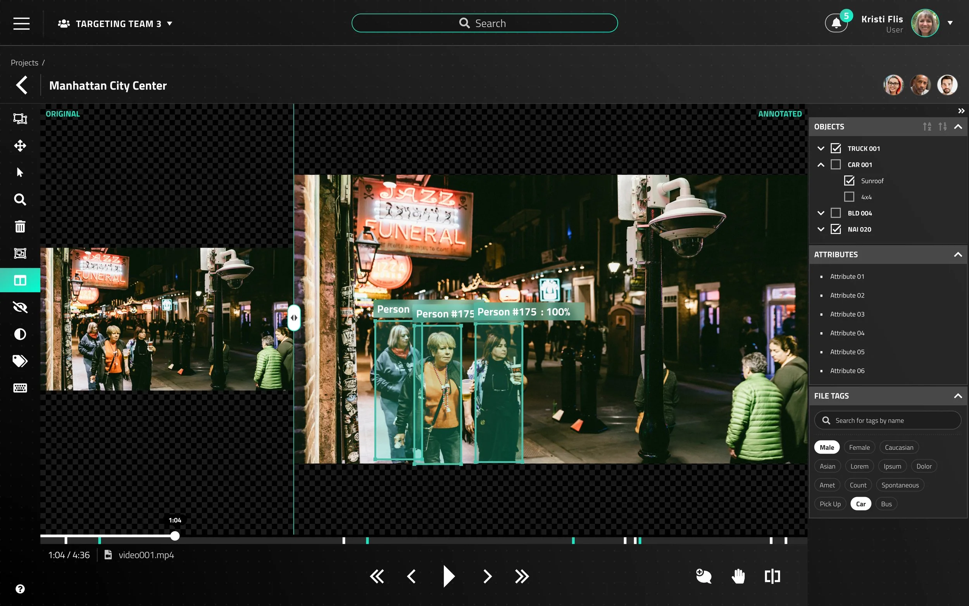This screenshot has height=606, width=969.
Task: Expand the TRUCK 001 tree item
Action: [821, 148]
